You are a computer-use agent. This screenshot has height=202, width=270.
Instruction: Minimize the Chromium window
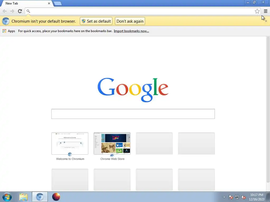click(248, 2)
